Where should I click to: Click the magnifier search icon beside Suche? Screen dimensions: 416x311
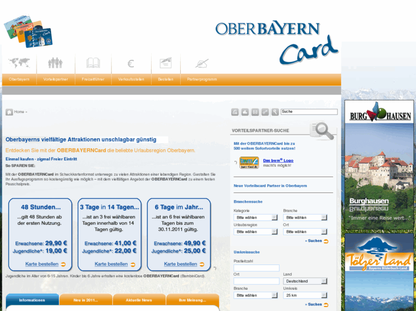coord(275,112)
